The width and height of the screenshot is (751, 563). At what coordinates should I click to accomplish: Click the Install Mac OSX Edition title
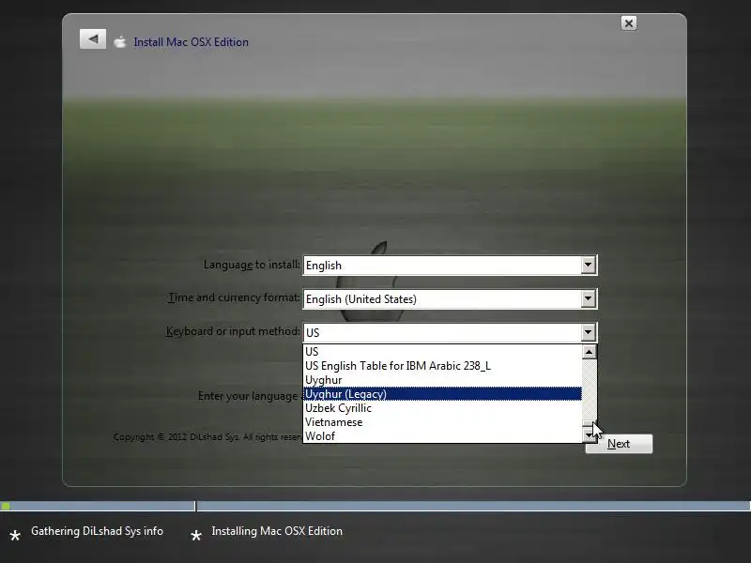point(192,42)
